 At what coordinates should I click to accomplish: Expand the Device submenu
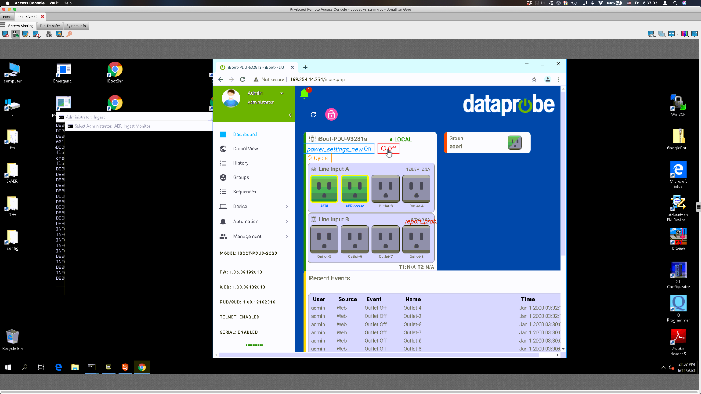tap(254, 206)
